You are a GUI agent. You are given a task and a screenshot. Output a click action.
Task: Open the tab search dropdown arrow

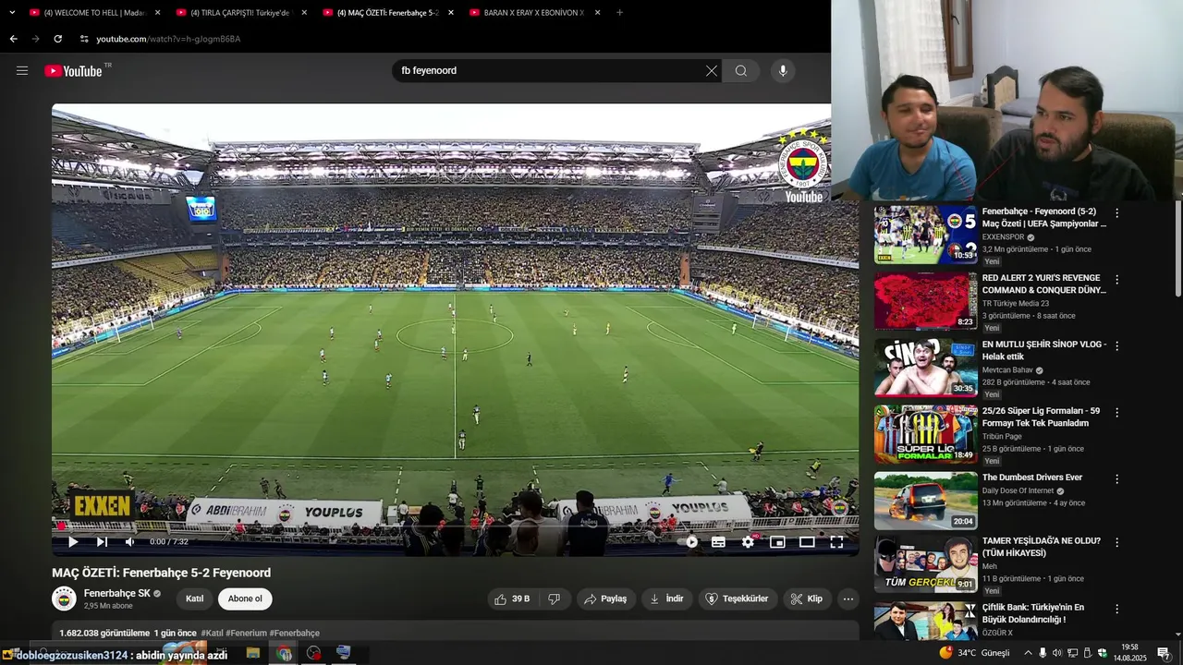click(x=12, y=13)
